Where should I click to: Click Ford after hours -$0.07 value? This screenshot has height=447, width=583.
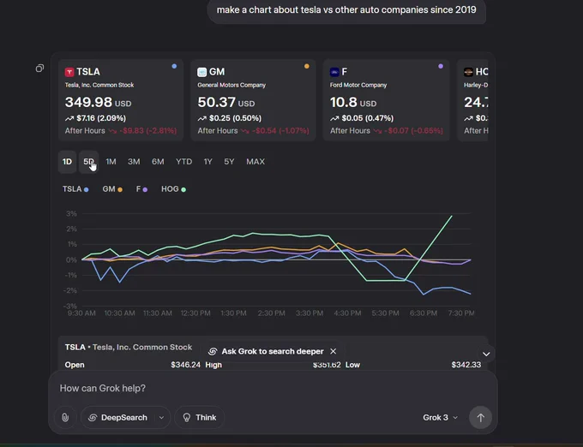pos(413,131)
